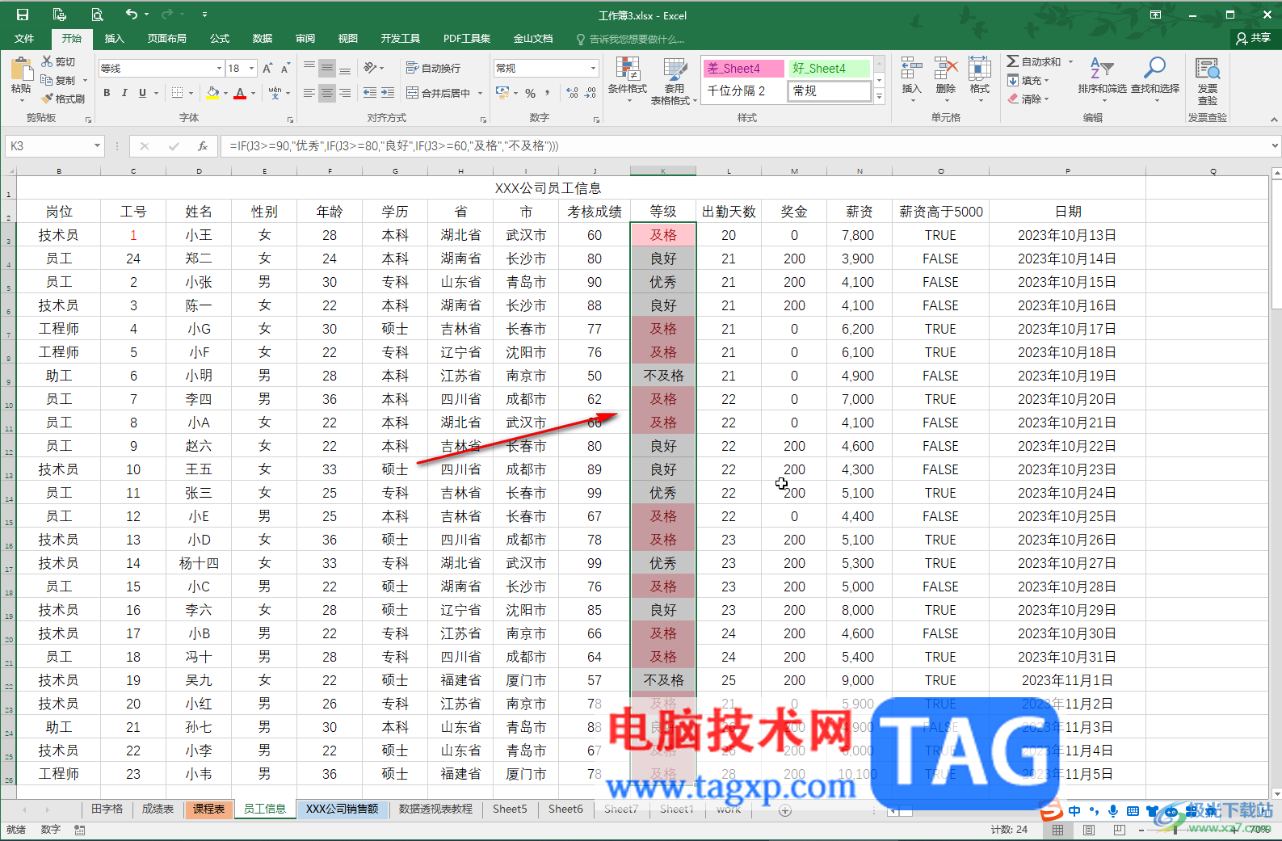The height and width of the screenshot is (841, 1282).
Task: Switch to the 数据 (Data) ribbon tab
Action: point(263,38)
